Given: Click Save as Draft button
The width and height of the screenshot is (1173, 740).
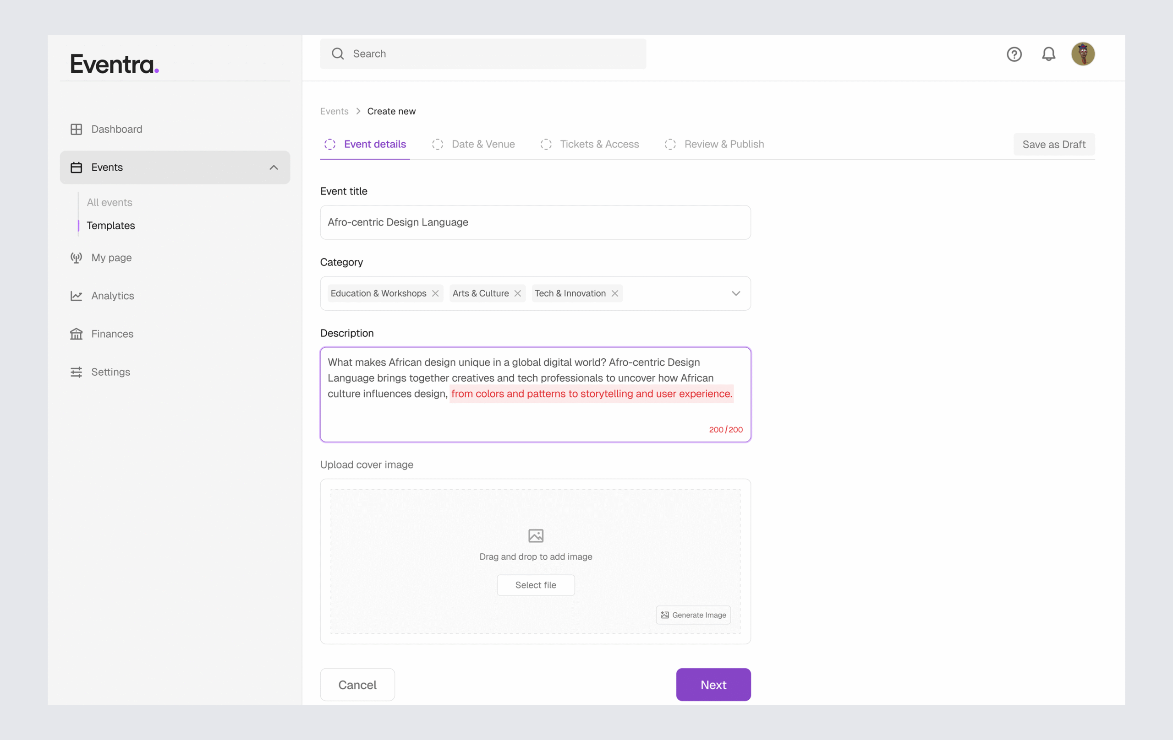Looking at the screenshot, I should pyautogui.click(x=1054, y=145).
